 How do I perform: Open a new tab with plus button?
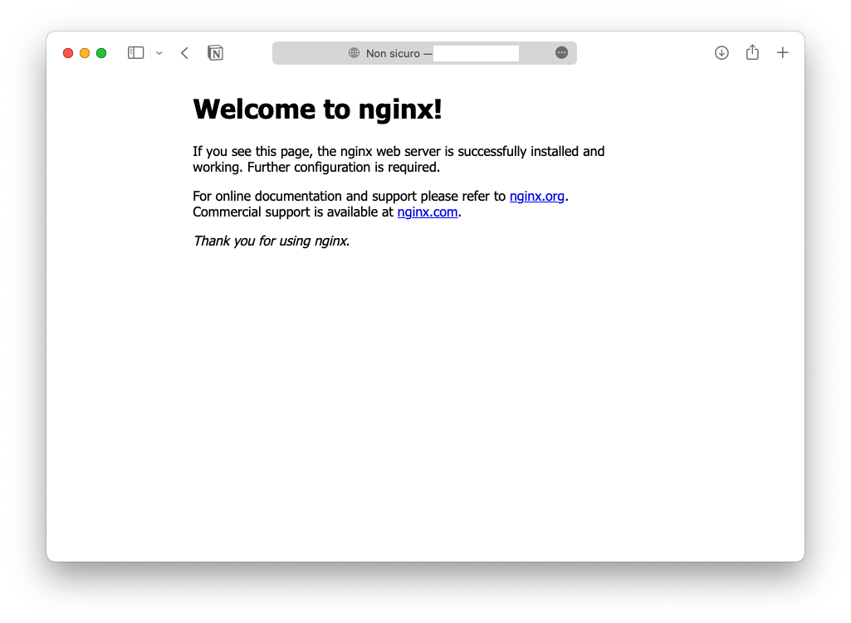click(782, 52)
